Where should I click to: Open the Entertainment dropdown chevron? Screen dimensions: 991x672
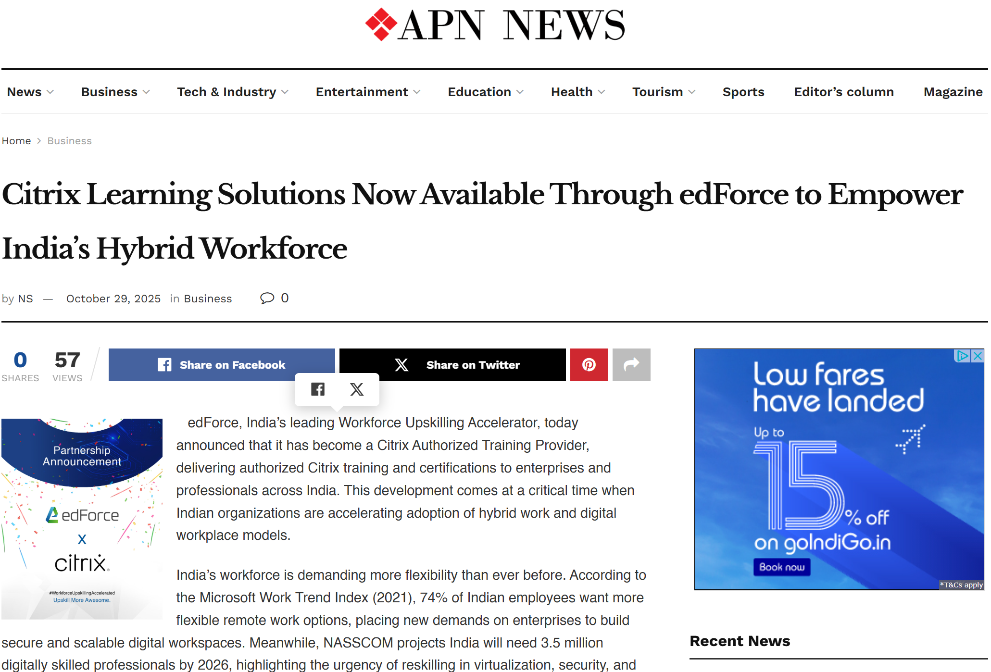coord(416,92)
